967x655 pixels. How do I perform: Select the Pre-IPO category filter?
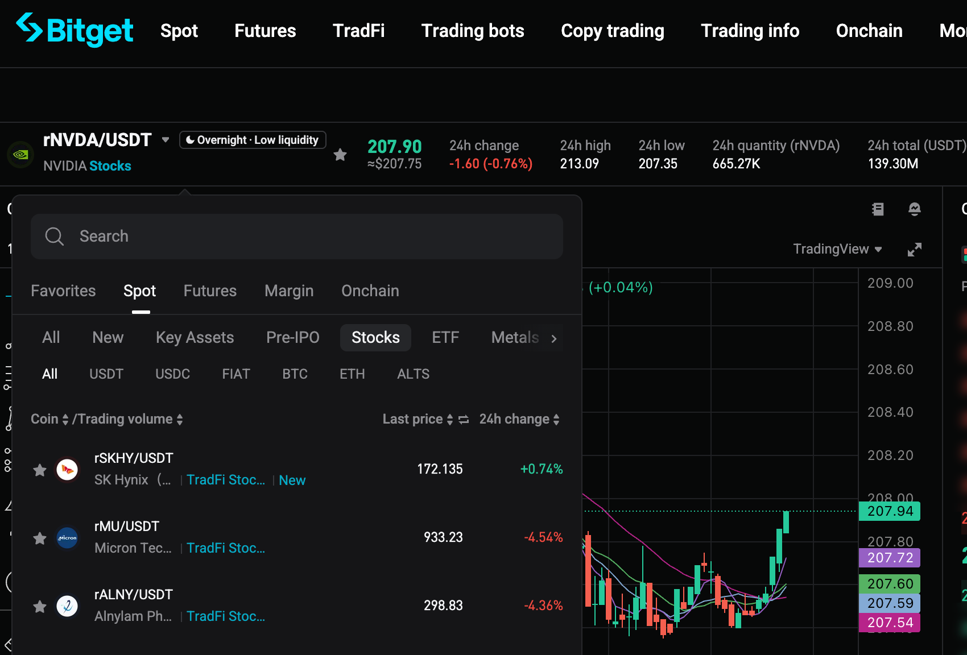coord(293,338)
